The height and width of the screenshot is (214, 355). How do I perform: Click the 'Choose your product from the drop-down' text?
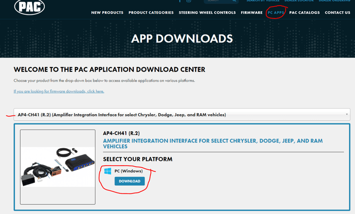[104, 81]
